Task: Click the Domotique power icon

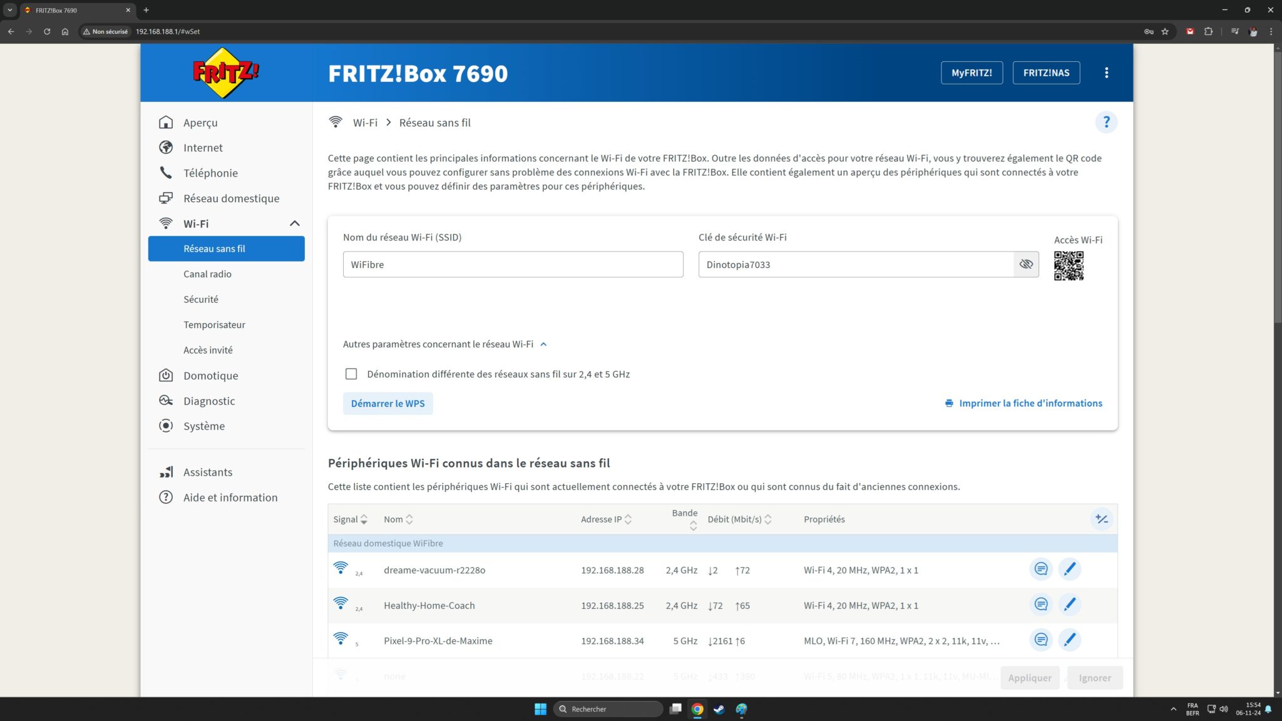Action: [x=166, y=376]
